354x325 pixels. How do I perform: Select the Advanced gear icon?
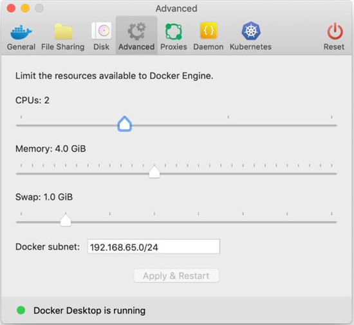tap(136, 31)
